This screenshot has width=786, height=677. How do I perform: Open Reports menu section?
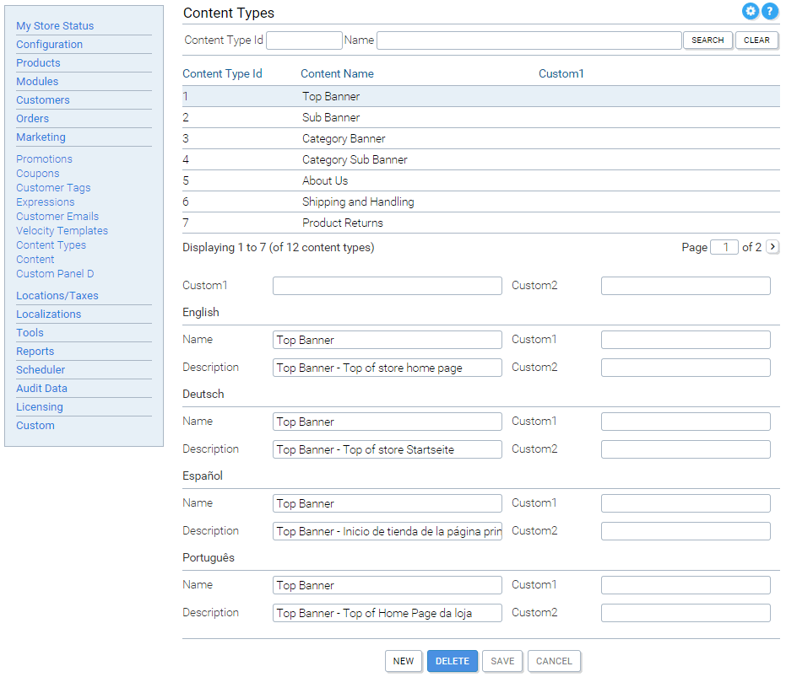[x=35, y=351]
